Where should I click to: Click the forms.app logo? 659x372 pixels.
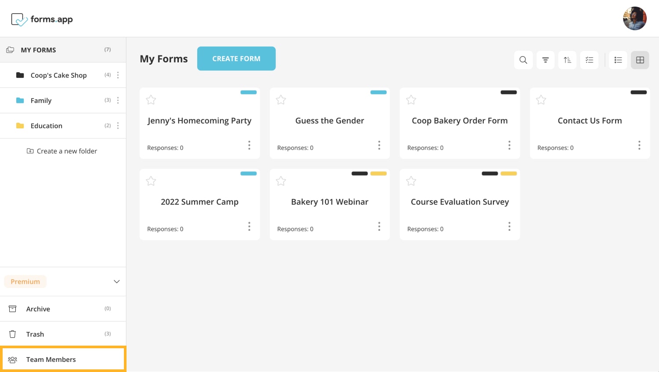(42, 19)
